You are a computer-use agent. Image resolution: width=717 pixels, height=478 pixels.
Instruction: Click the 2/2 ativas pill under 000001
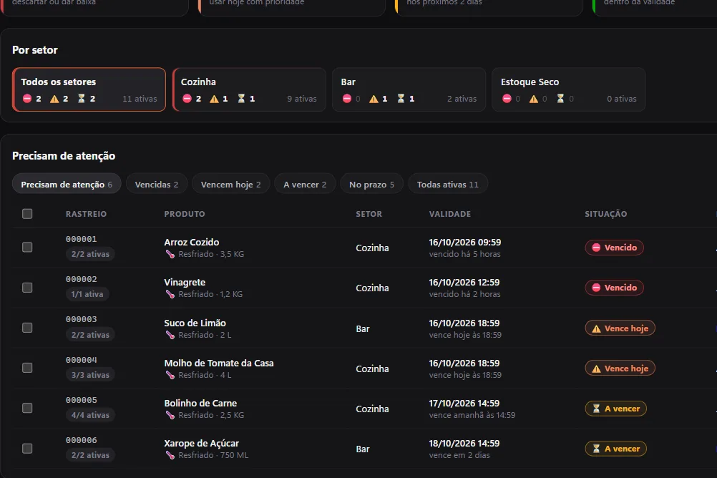tap(90, 254)
